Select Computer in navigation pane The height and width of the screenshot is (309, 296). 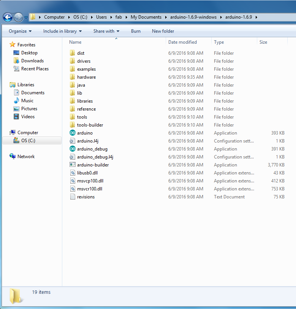[x=28, y=132]
